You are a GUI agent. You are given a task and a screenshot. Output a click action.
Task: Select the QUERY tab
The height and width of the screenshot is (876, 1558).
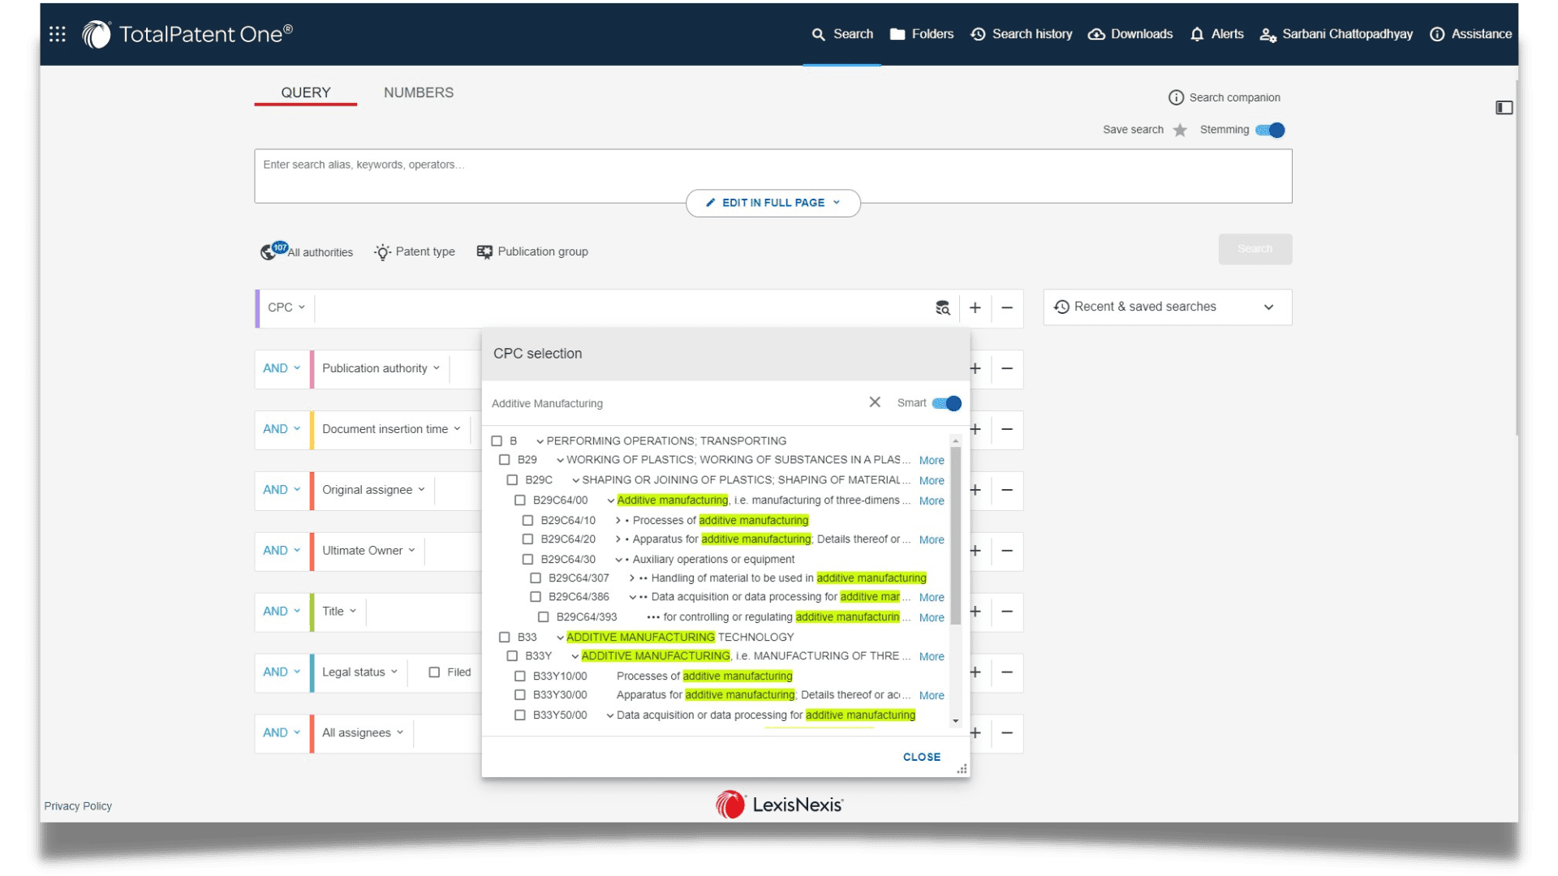(x=306, y=92)
